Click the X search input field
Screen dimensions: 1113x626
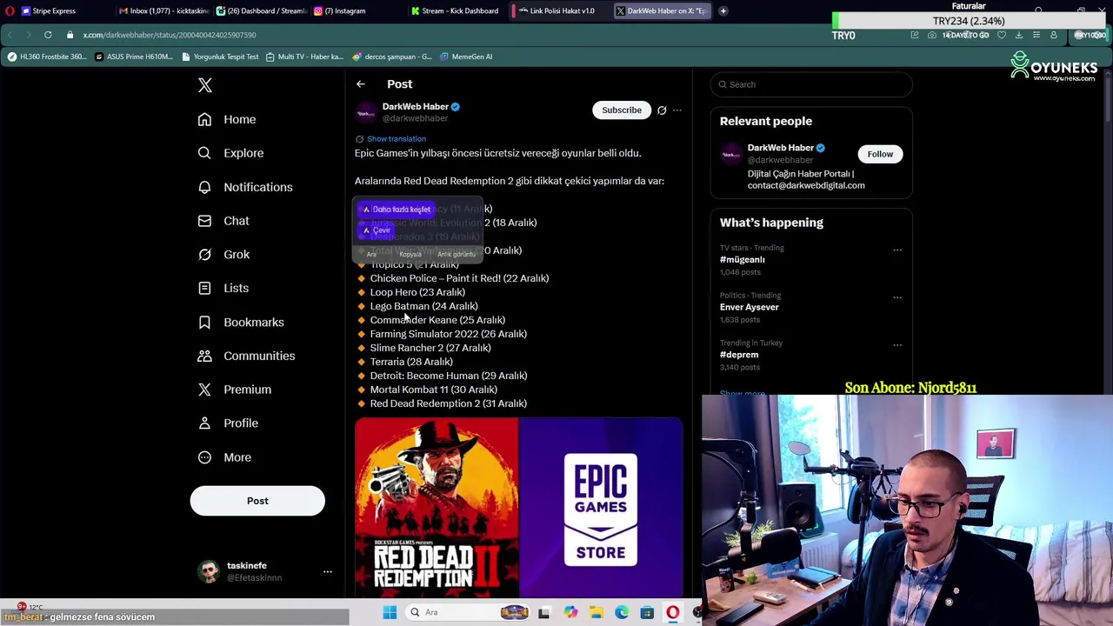[x=811, y=84]
